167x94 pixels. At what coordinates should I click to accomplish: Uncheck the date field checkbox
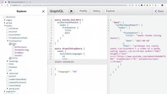tap(10, 44)
